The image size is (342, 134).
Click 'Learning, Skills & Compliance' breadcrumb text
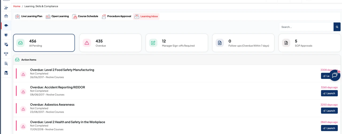coord(41,6)
